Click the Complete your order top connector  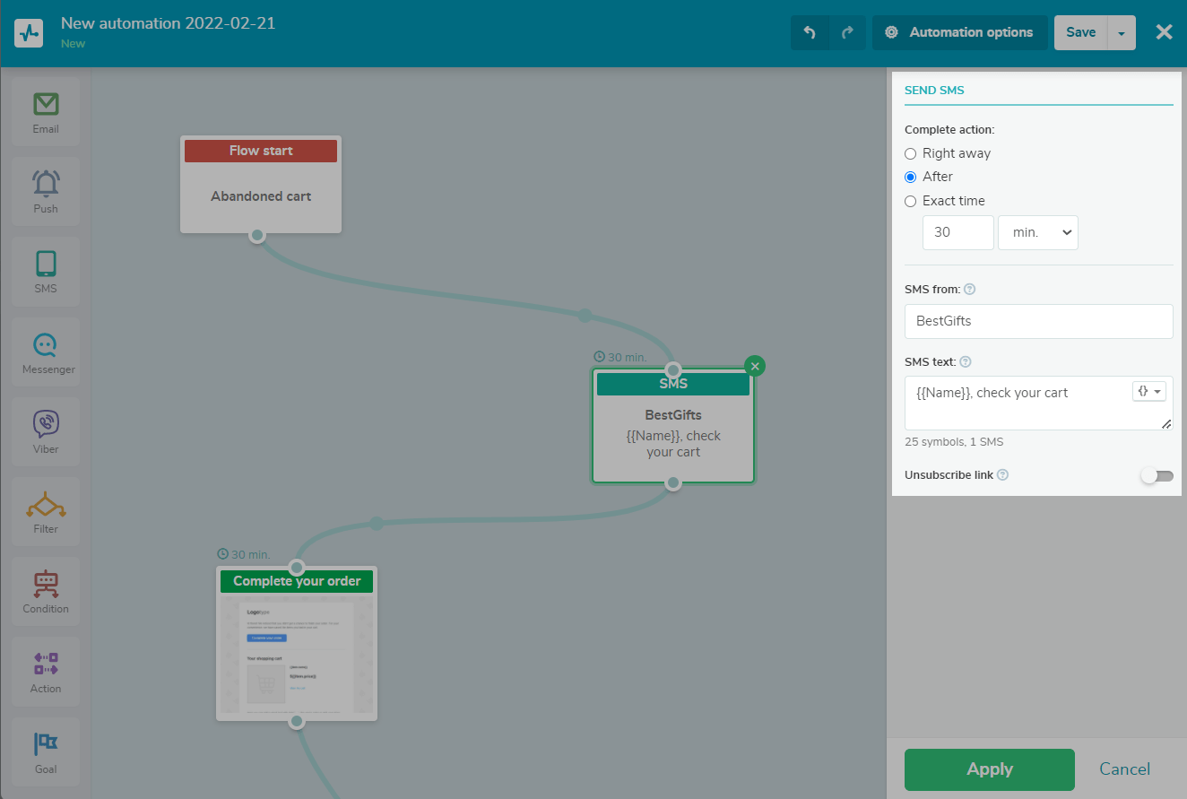click(x=297, y=567)
